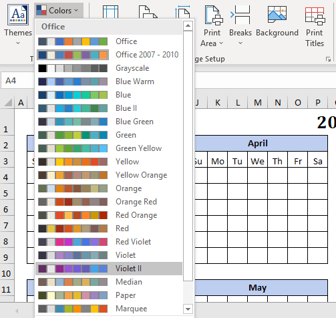Apply the Blue II color theme
The height and width of the screenshot is (318, 336).
(x=109, y=108)
